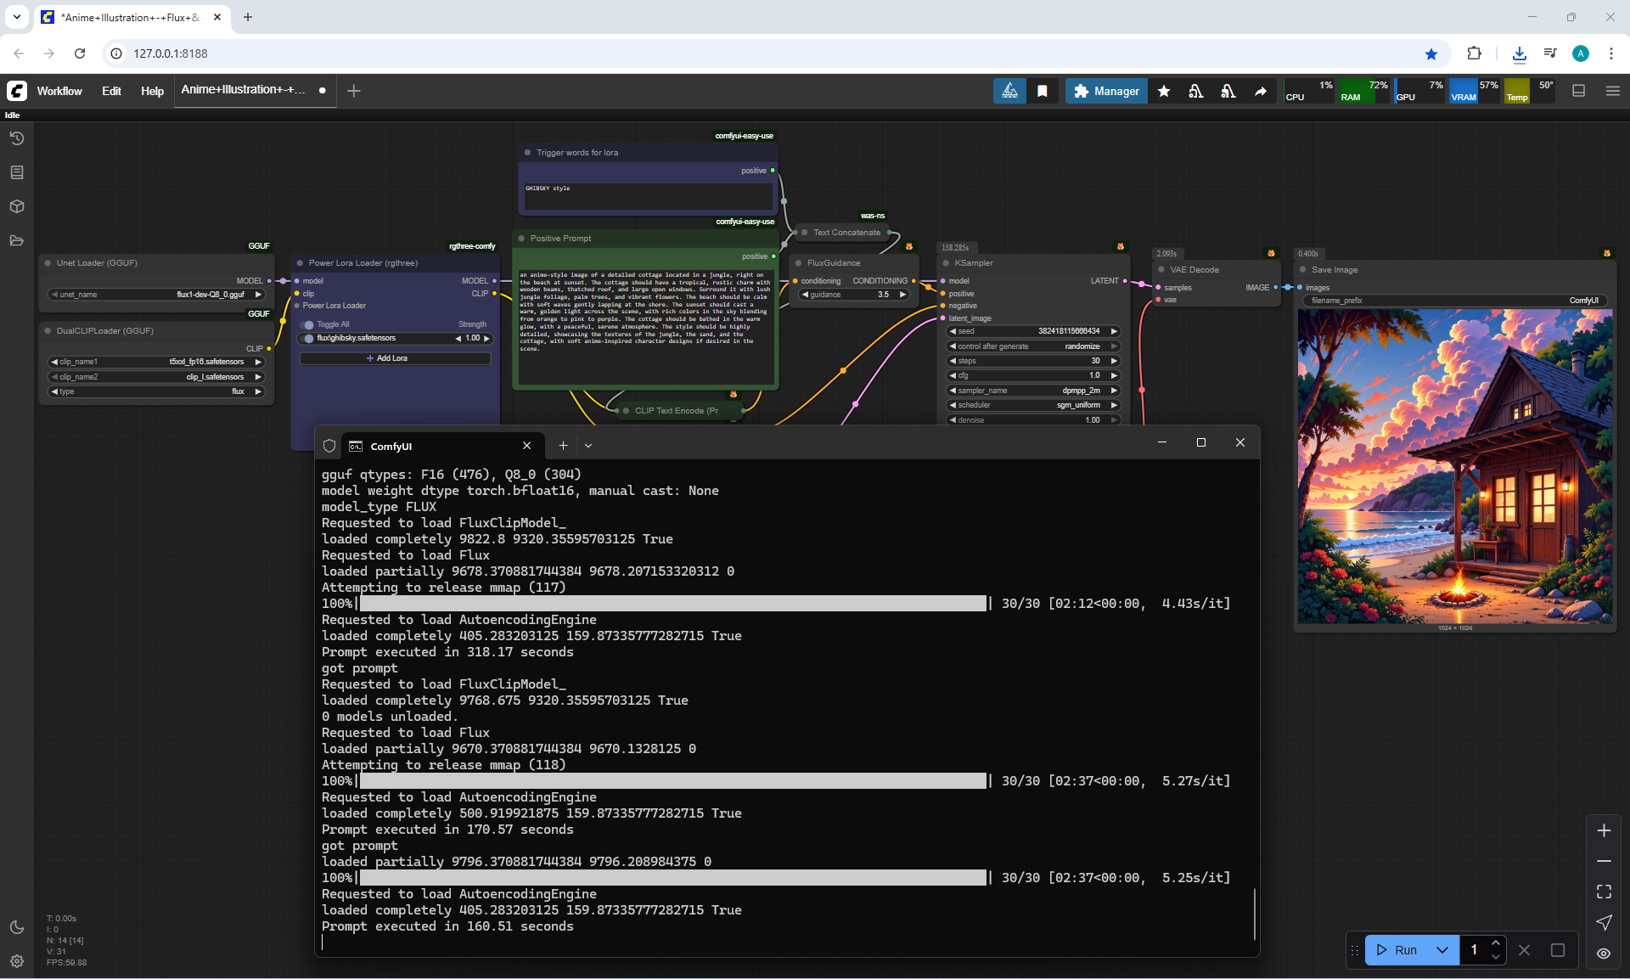Click fit view icon in canvas controls
This screenshot has width=1630, height=979.
(x=1604, y=892)
